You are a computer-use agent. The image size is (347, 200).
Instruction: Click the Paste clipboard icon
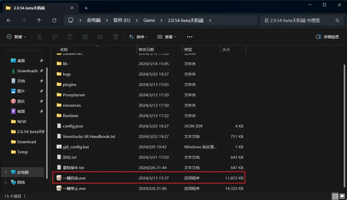coord(70,37)
